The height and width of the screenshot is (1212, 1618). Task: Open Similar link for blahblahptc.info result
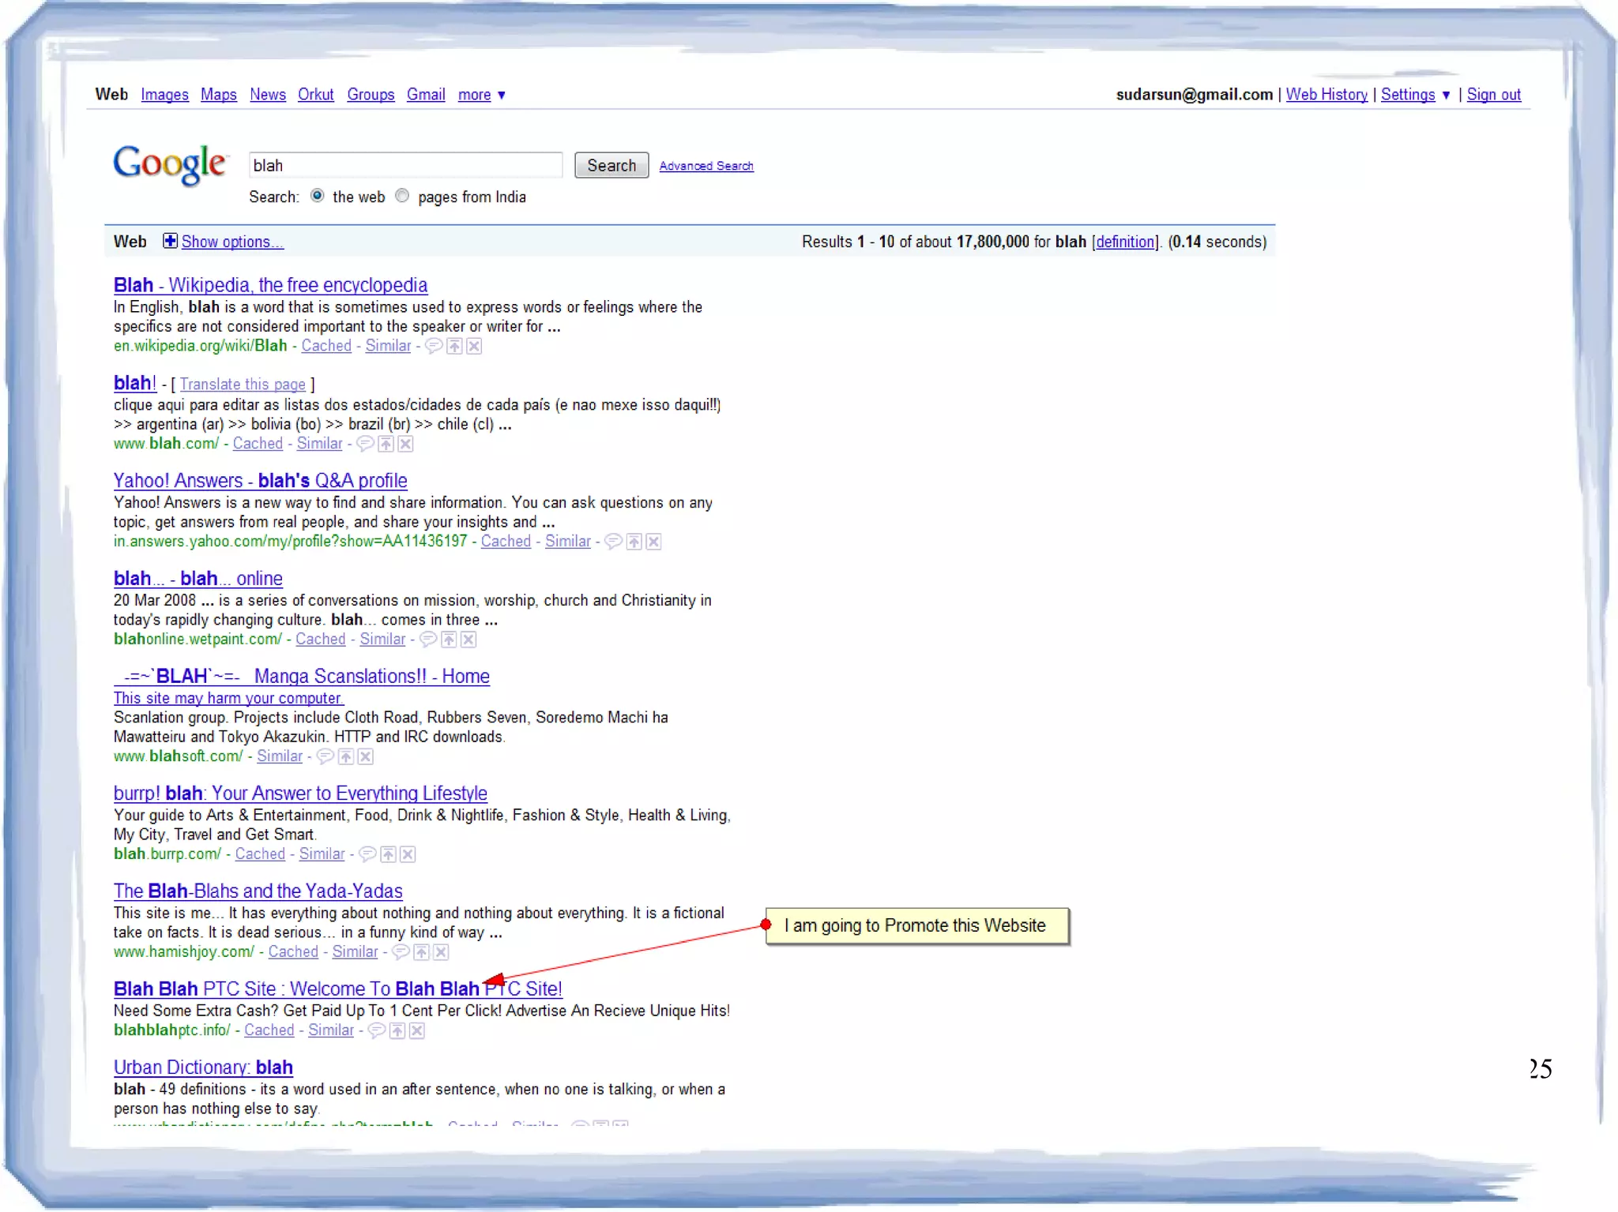pyautogui.click(x=331, y=1030)
